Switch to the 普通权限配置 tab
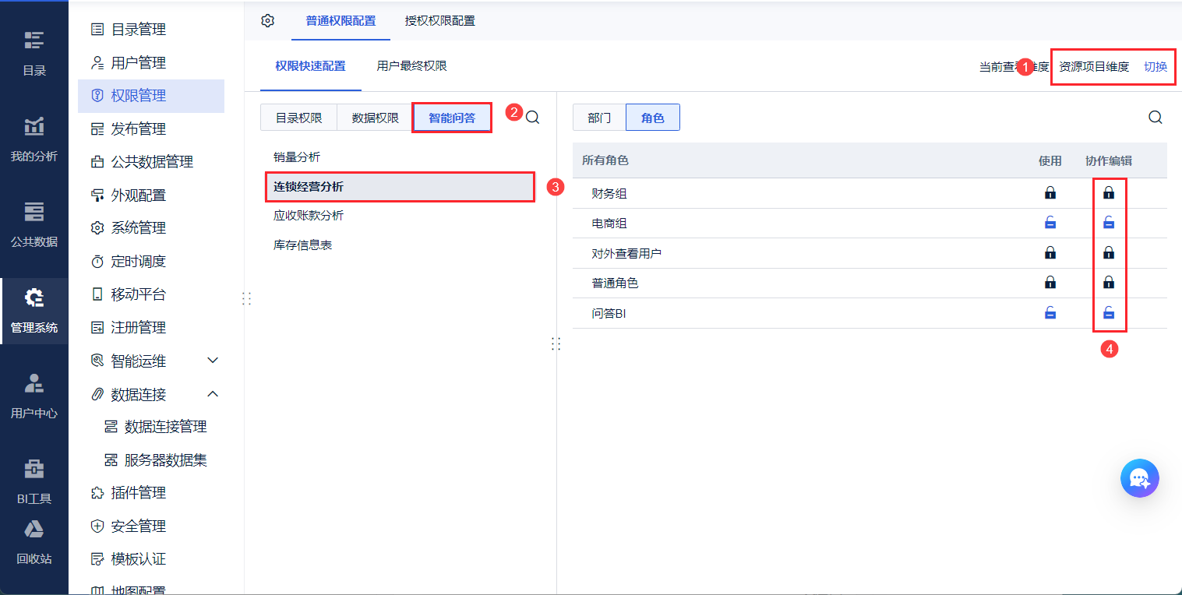Viewport: 1182px width, 595px height. coord(340,21)
